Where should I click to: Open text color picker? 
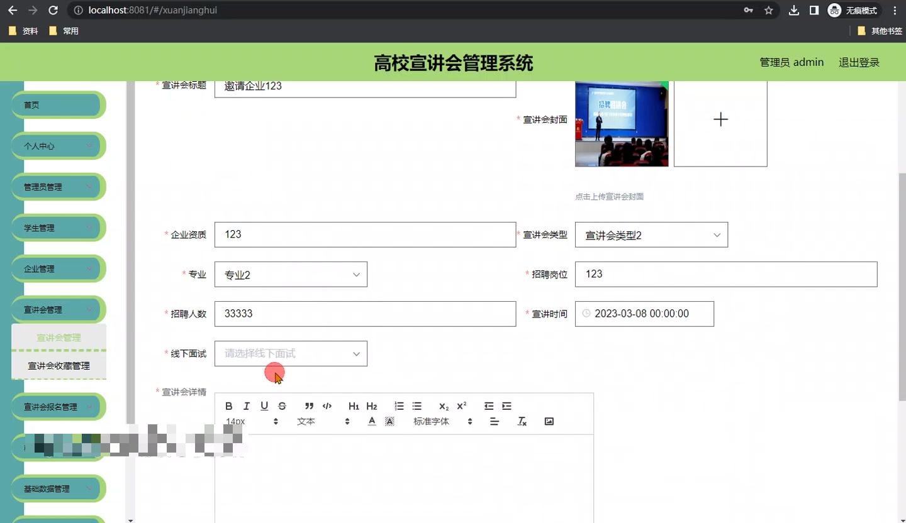pos(372,421)
